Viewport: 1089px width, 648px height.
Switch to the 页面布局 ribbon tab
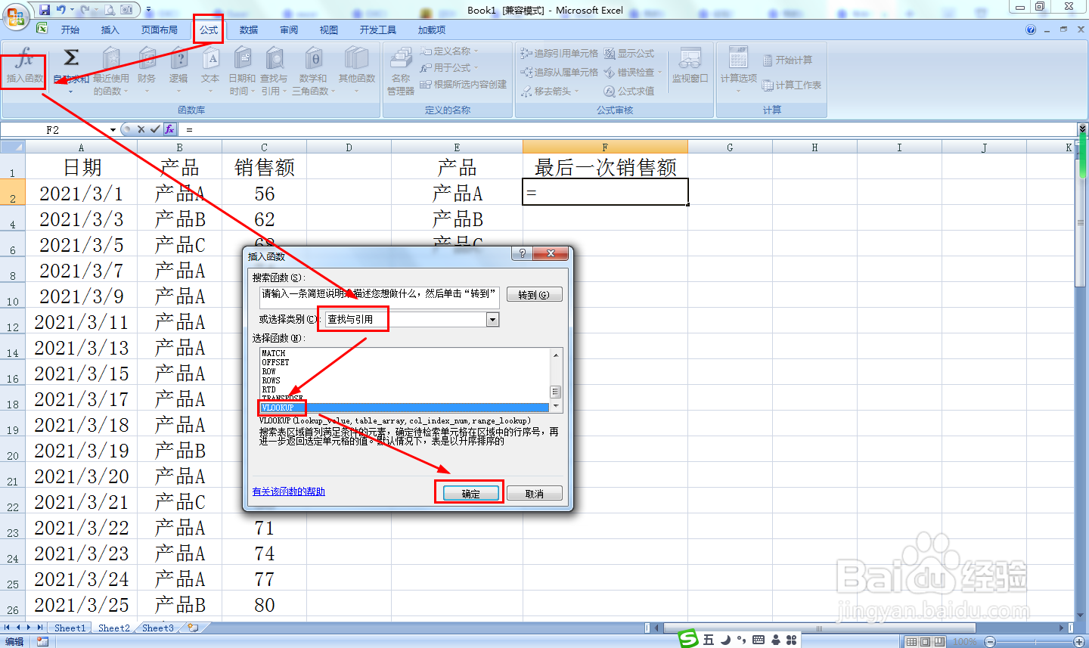(160, 29)
